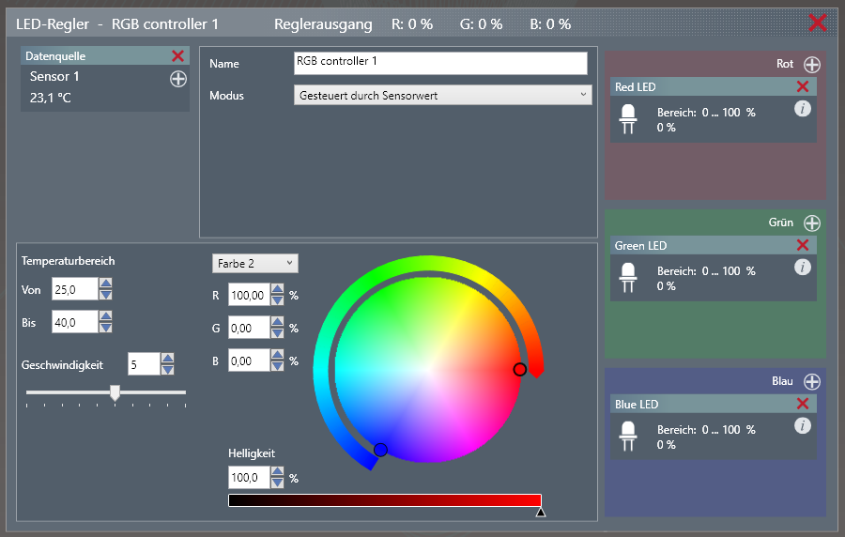
Task: Click the Geschwindigkeit slider handle
Action: [115, 392]
